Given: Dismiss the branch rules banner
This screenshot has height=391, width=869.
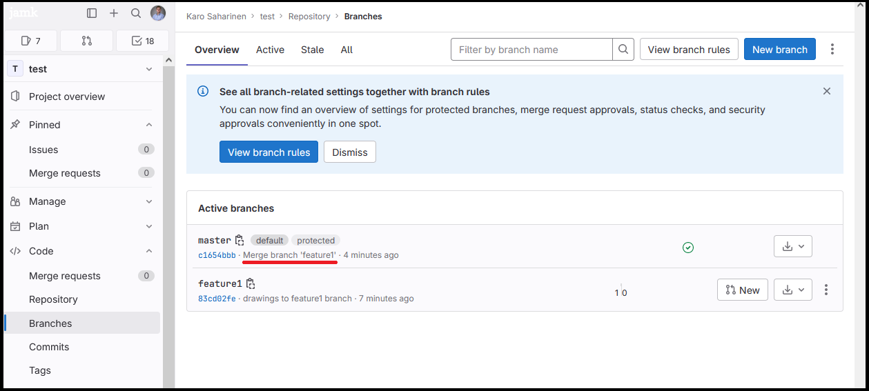Looking at the screenshot, I should click(x=349, y=152).
